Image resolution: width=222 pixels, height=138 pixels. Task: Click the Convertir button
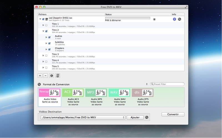[173, 114]
